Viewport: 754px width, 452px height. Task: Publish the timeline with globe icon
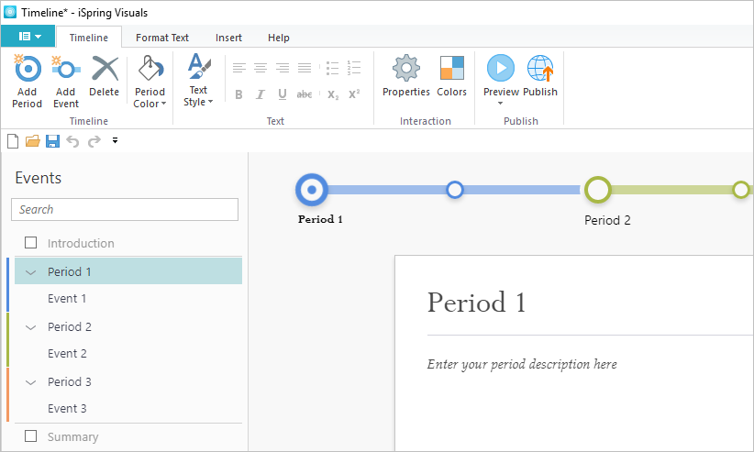(x=540, y=70)
